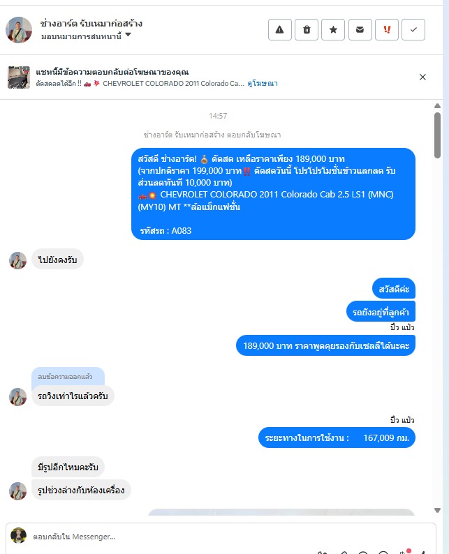Mark conversation done with checkmark icon
This screenshot has height=554, width=449.
tap(413, 30)
